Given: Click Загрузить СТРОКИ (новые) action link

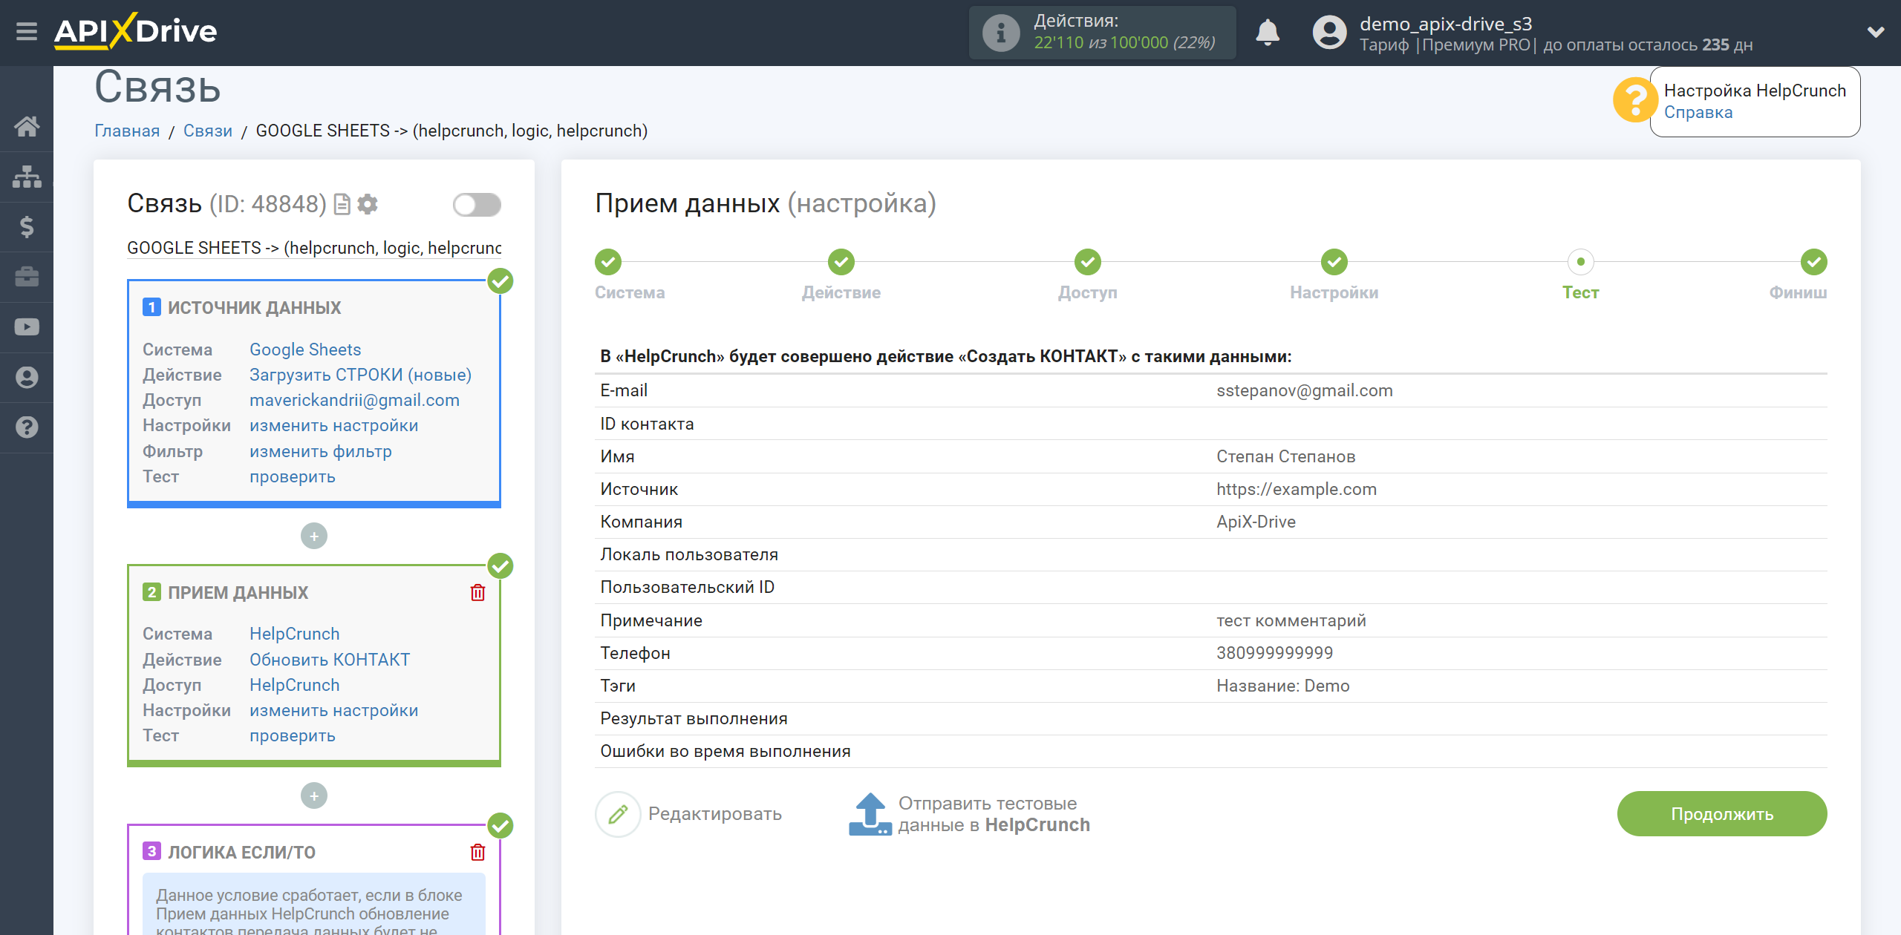Looking at the screenshot, I should click(x=360, y=375).
